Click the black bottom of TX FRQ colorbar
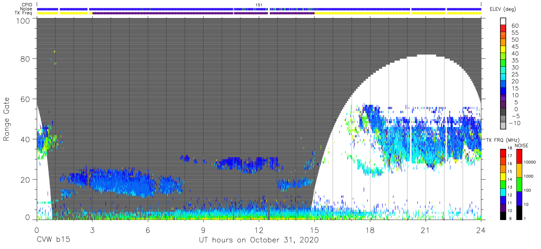The height and width of the screenshot is (249, 541). pyautogui.click(x=503, y=216)
